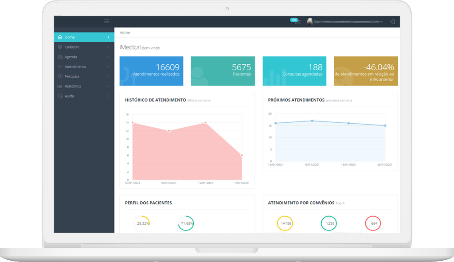Image resolution: width=454 pixels, height=262 pixels.
Task: Click the Próximos Atendimentos heading
Action: point(296,100)
